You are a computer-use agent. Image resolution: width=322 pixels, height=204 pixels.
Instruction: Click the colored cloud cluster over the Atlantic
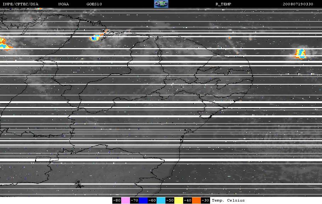click(x=300, y=54)
